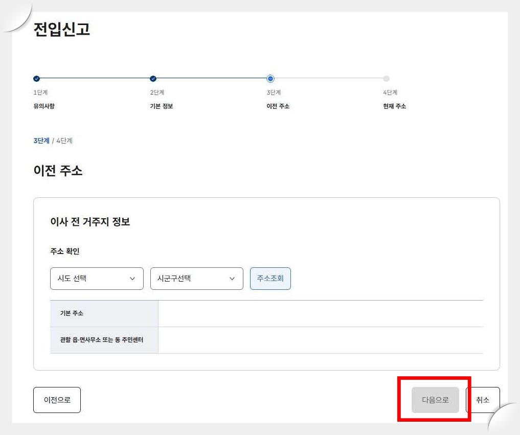The image size is (520, 435).
Task: Click the 이전으로 previous step button
Action: point(57,400)
